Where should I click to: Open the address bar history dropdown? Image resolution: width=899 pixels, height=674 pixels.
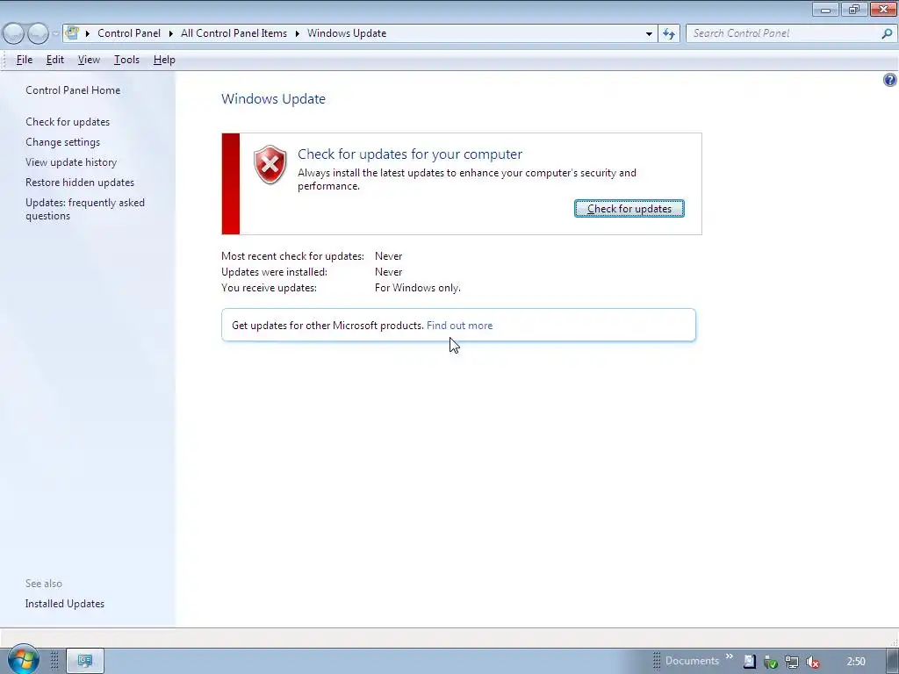649,34
